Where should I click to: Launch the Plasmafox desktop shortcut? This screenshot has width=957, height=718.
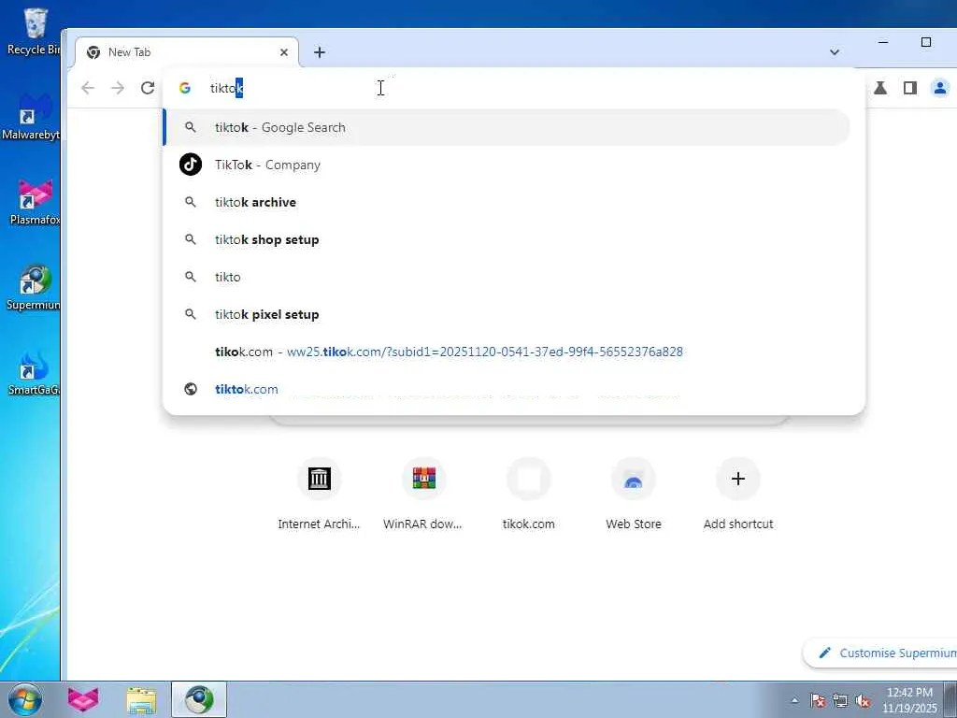point(35,202)
